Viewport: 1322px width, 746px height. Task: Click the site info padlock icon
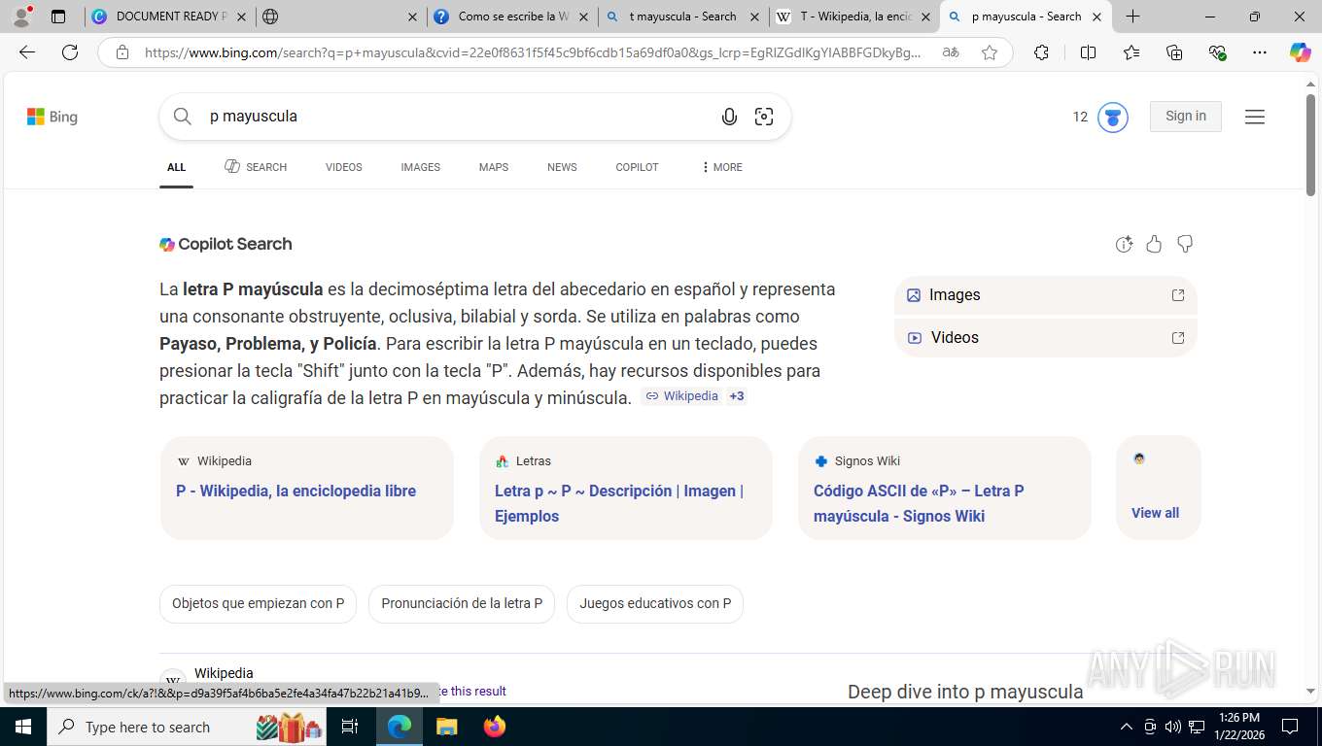pos(122,52)
